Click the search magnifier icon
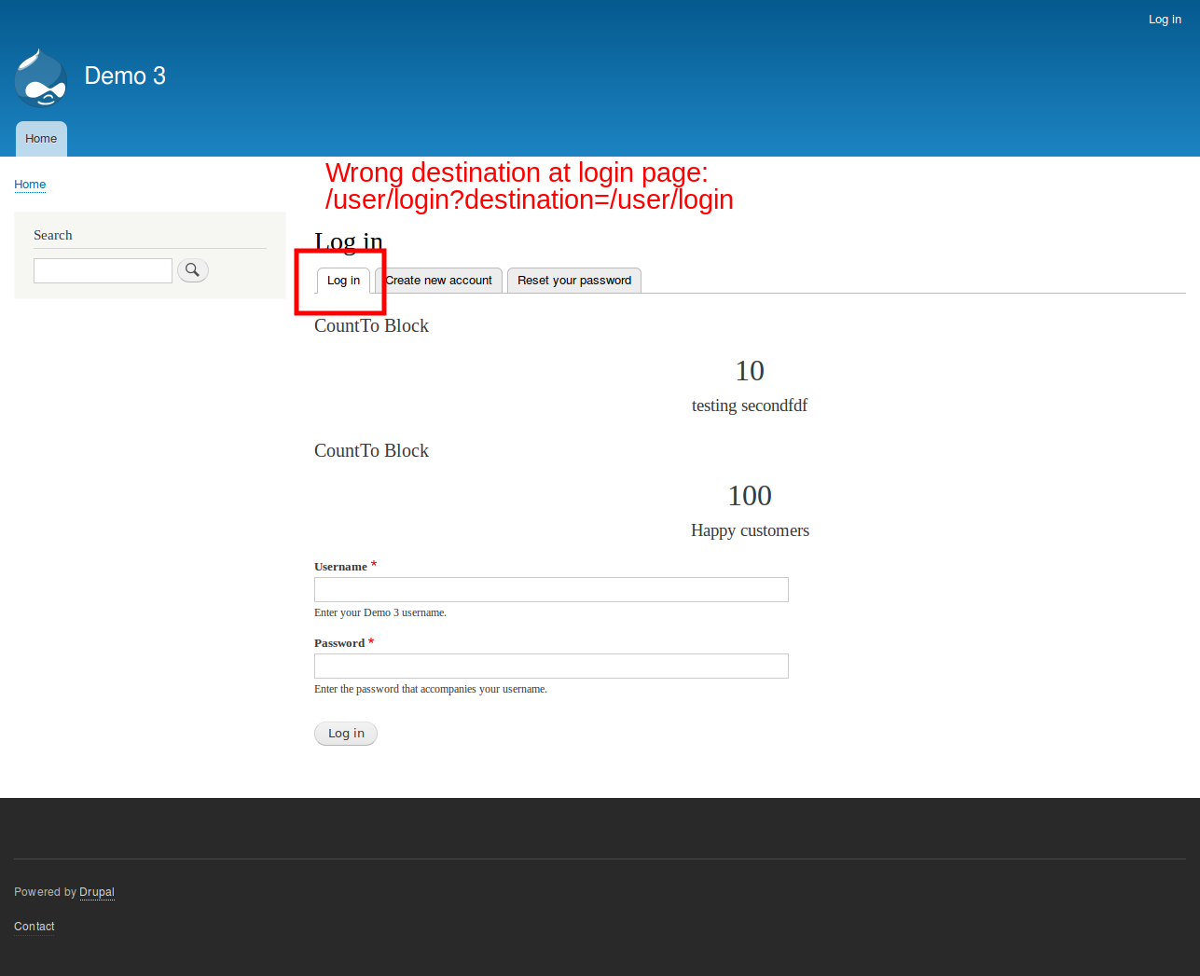Image resolution: width=1200 pixels, height=976 pixels. [192, 270]
